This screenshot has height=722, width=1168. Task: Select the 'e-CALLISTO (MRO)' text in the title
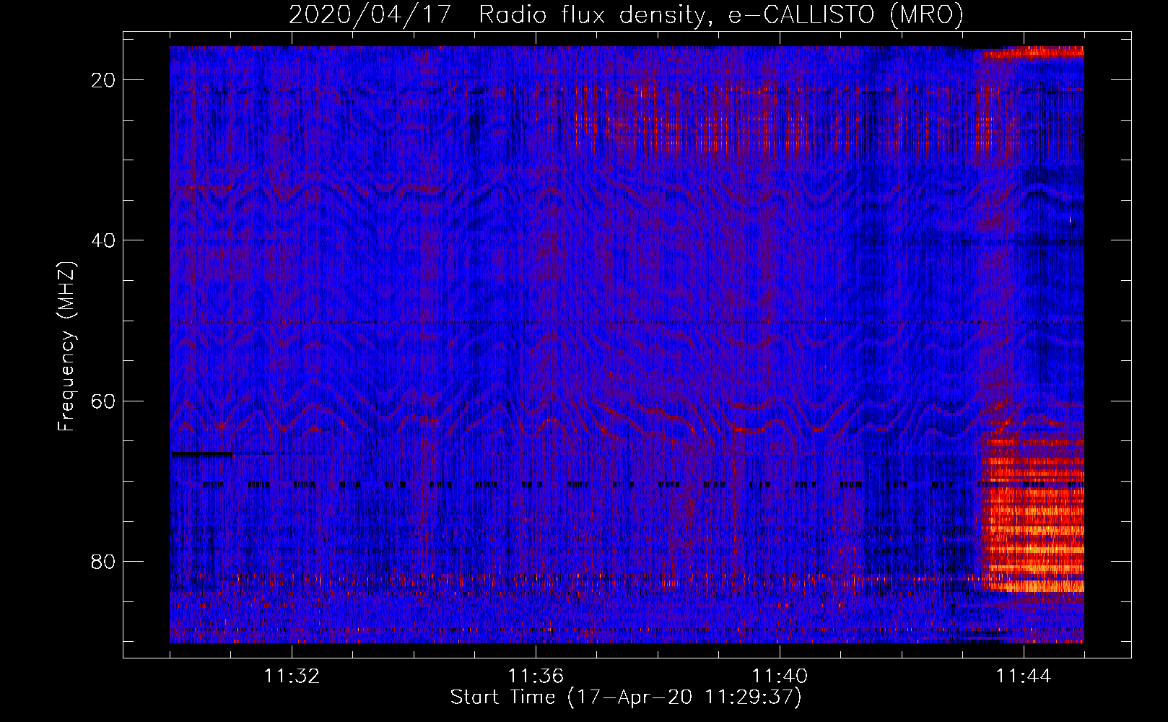(x=846, y=14)
